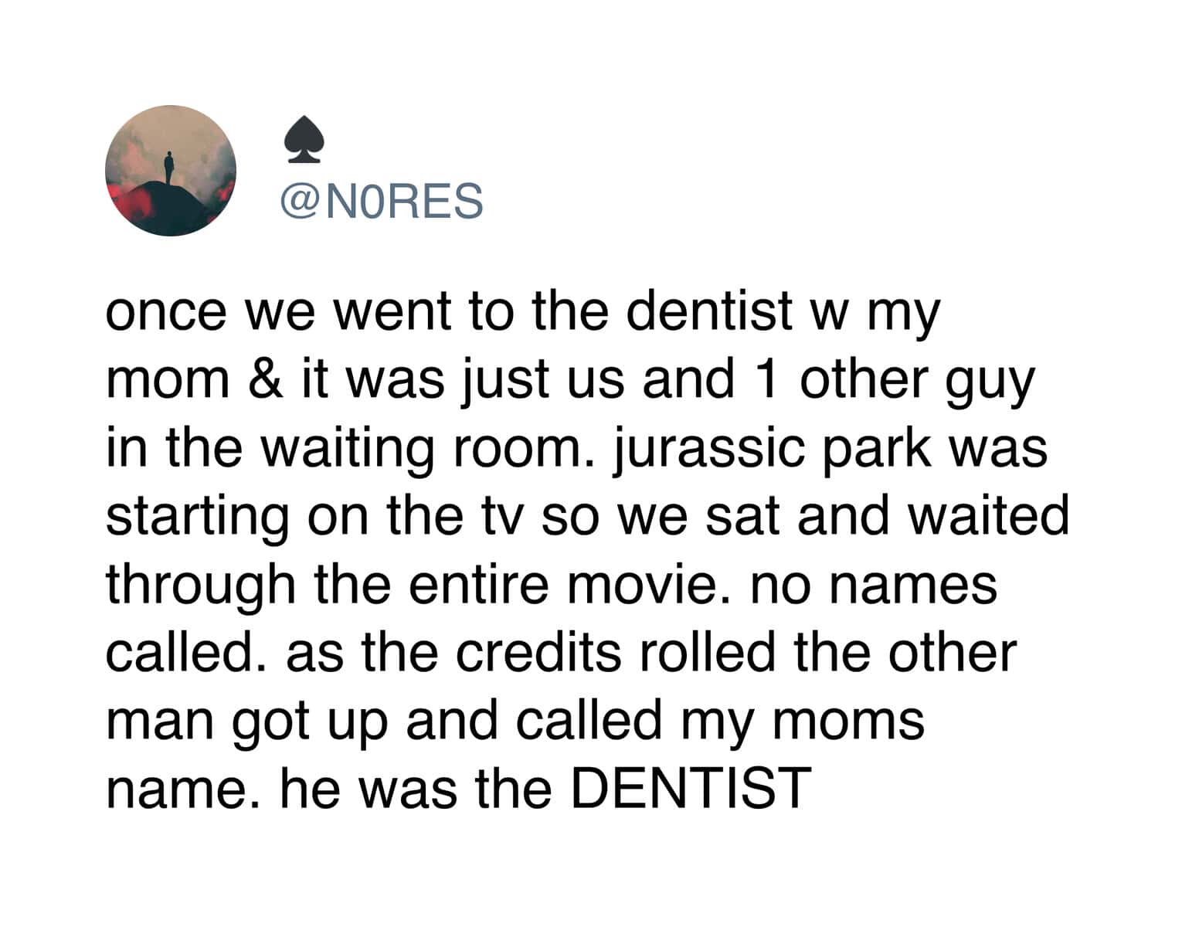Screen dimensions: 1182x927
Task: Select the line starting "man got up"
Action: (x=515, y=720)
